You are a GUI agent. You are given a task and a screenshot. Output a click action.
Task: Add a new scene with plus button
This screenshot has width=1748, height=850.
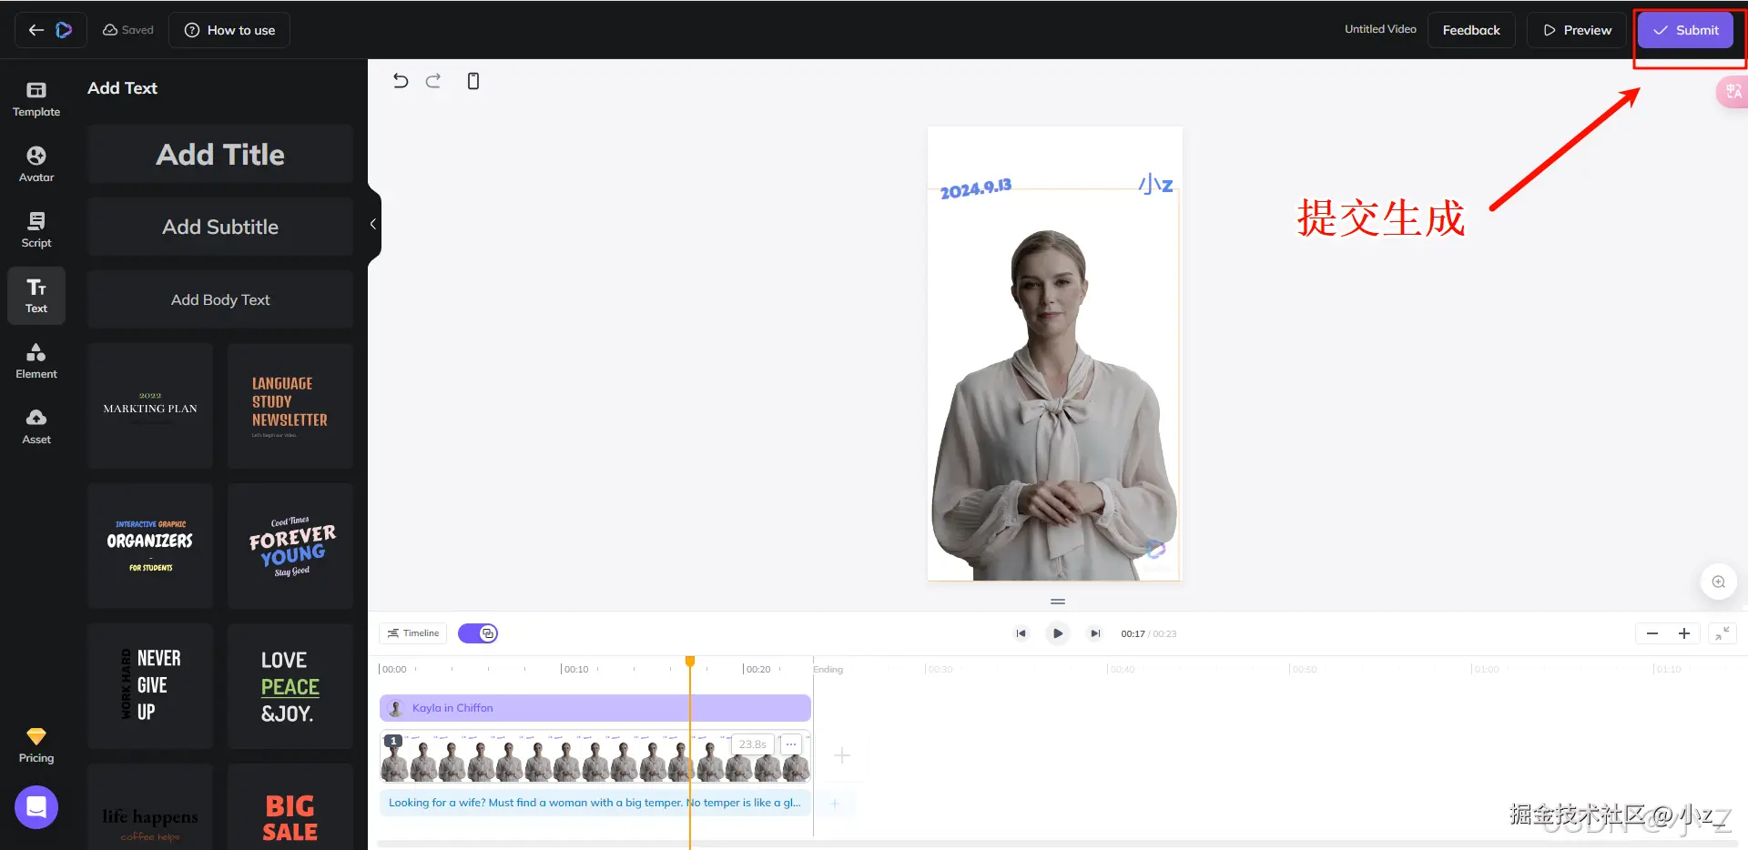coord(842,755)
